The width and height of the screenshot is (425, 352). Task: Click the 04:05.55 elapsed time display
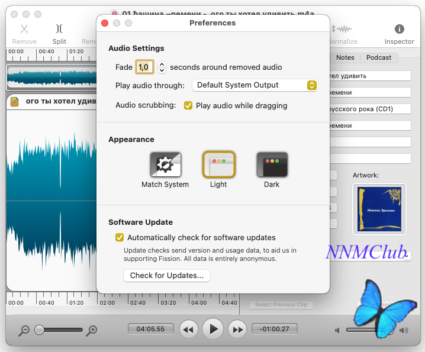150,329
